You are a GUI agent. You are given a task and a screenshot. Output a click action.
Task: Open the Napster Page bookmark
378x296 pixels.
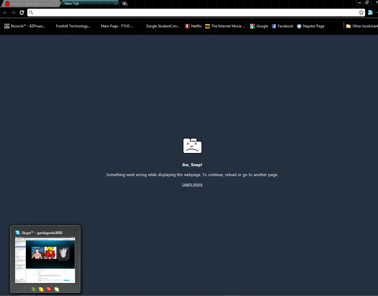(311, 26)
